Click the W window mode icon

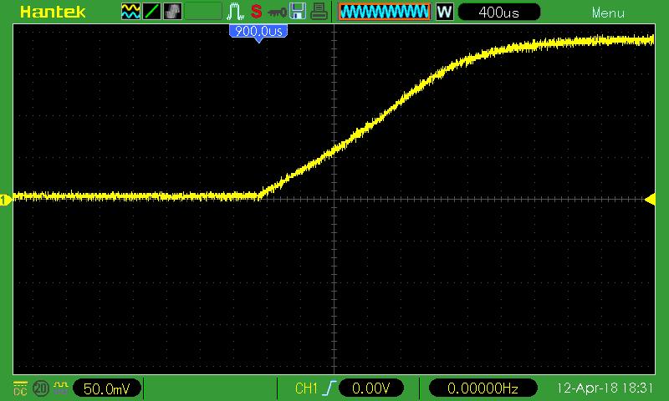[x=444, y=12]
